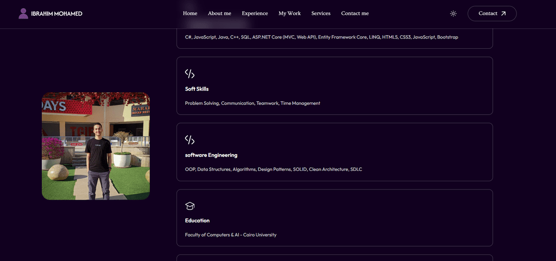The height and width of the screenshot is (261, 556).
Task: Select the Soft Skills card heading
Action: (x=197, y=89)
